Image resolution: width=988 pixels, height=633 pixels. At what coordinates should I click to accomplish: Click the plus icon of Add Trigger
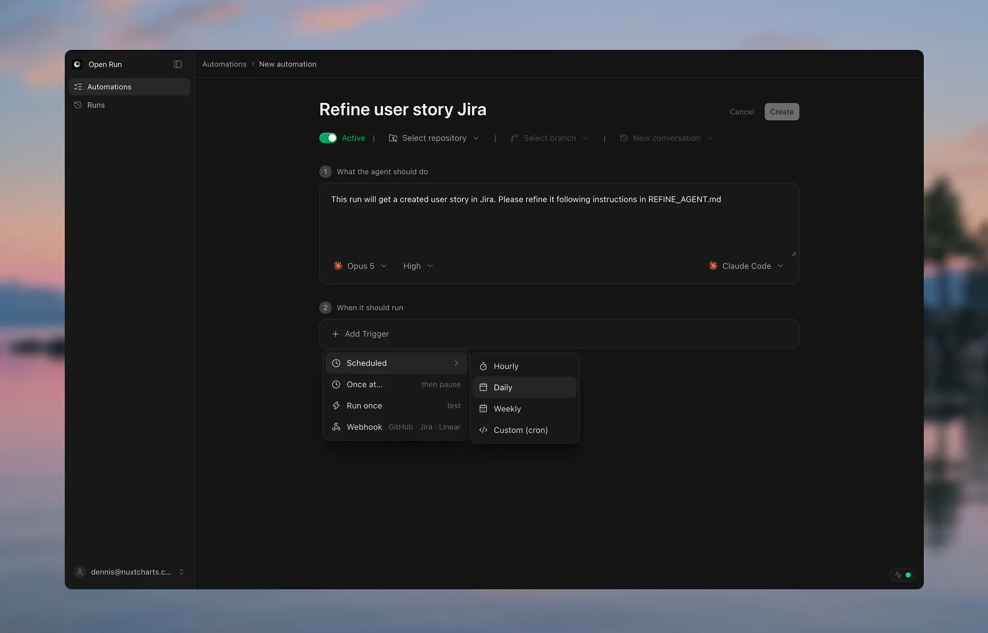[x=335, y=334]
